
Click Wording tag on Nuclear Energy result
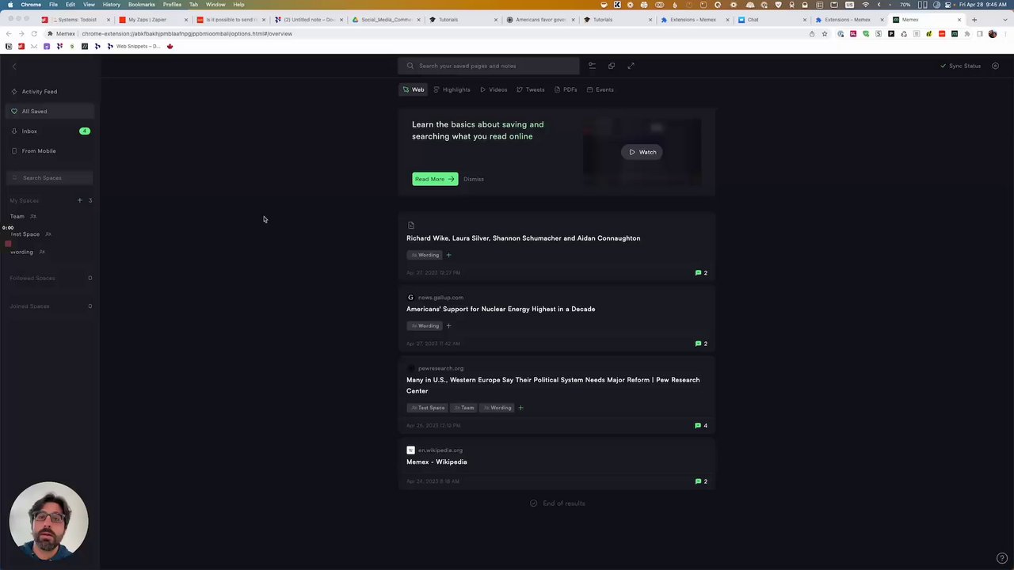coord(425,325)
